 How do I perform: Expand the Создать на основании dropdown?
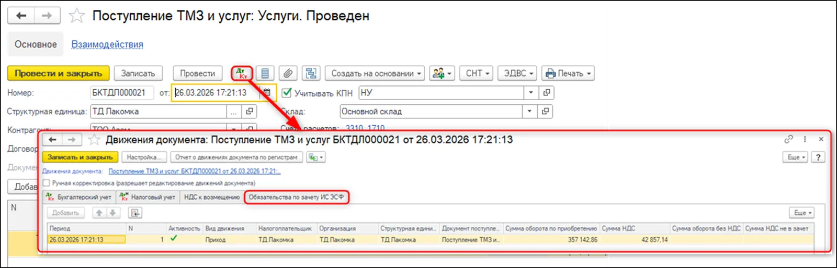coord(375,74)
